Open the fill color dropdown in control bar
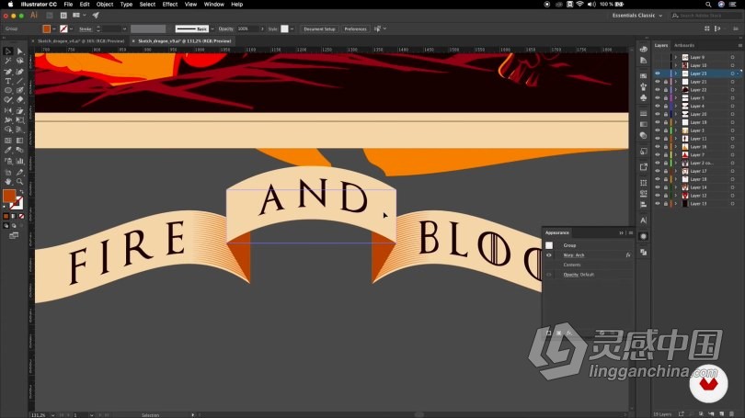 (53, 29)
